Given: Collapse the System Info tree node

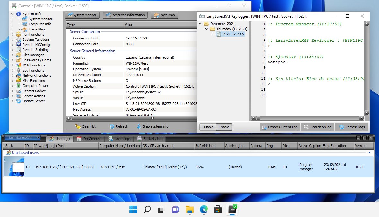Looking at the screenshot, I should 12,14.
